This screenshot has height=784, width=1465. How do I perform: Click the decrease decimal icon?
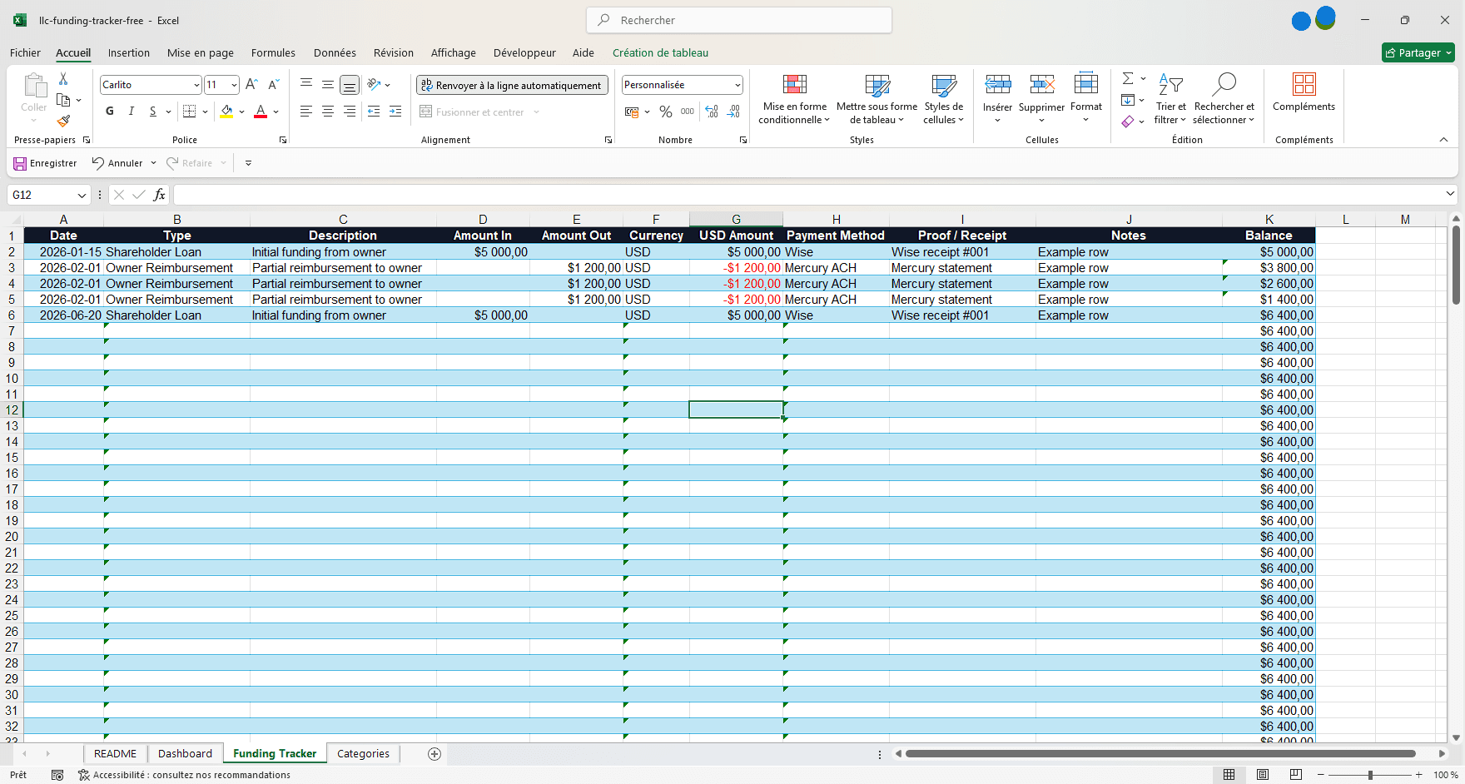click(733, 112)
